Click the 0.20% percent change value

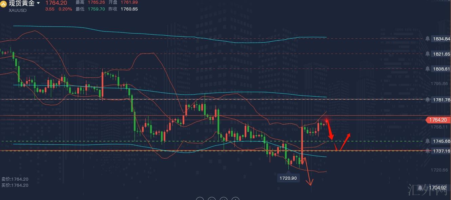point(65,9)
